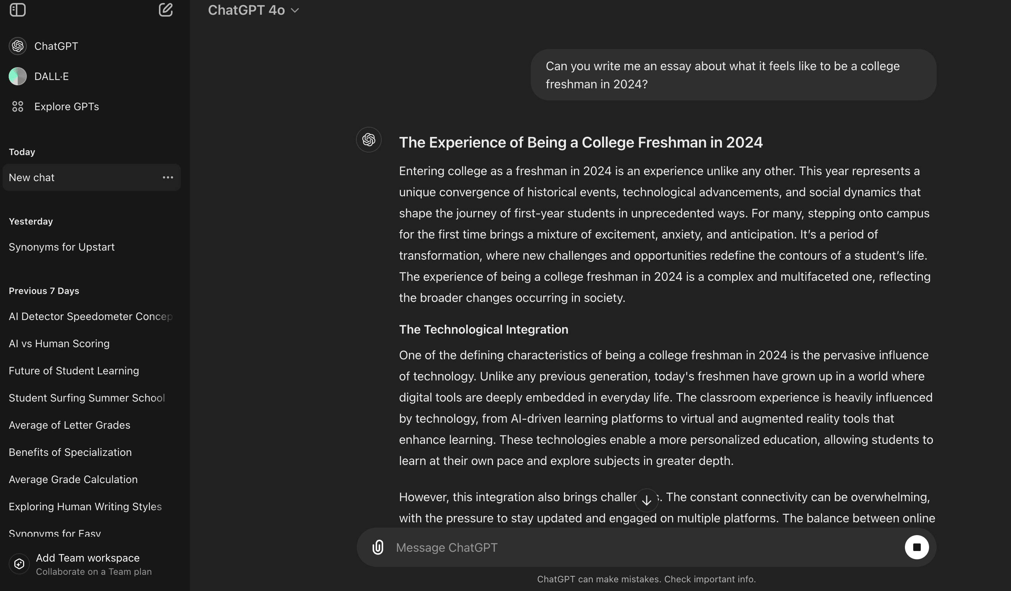The width and height of the screenshot is (1011, 591).
Task: Open Explore GPTs grid icon
Action: [18, 107]
